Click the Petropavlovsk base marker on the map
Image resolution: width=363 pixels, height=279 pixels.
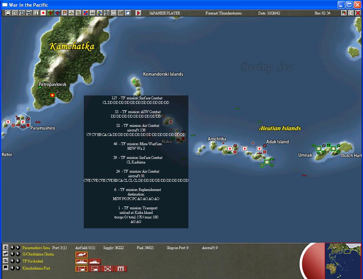point(52,95)
